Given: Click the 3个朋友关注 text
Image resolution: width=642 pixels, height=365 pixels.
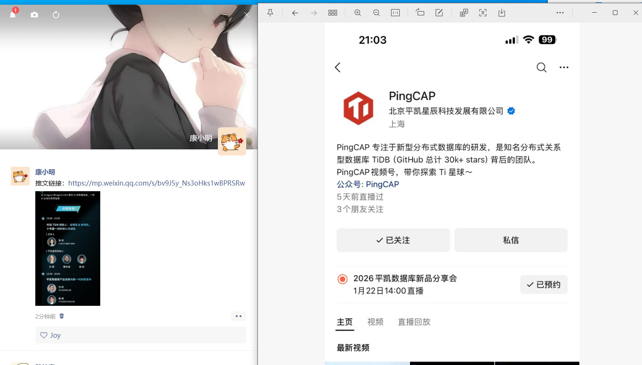Looking at the screenshot, I should tap(361, 209).
